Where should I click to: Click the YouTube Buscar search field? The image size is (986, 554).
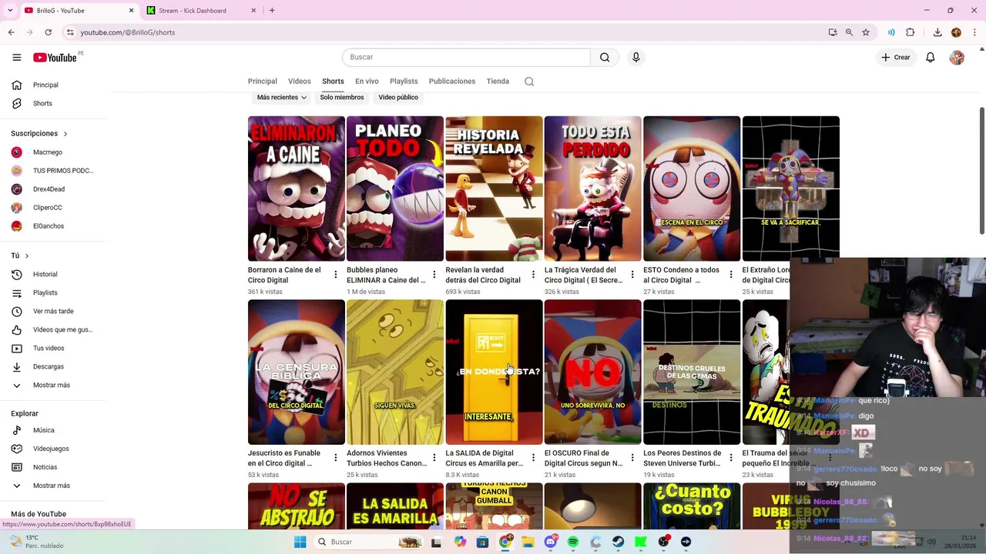(x=466, y=57)
